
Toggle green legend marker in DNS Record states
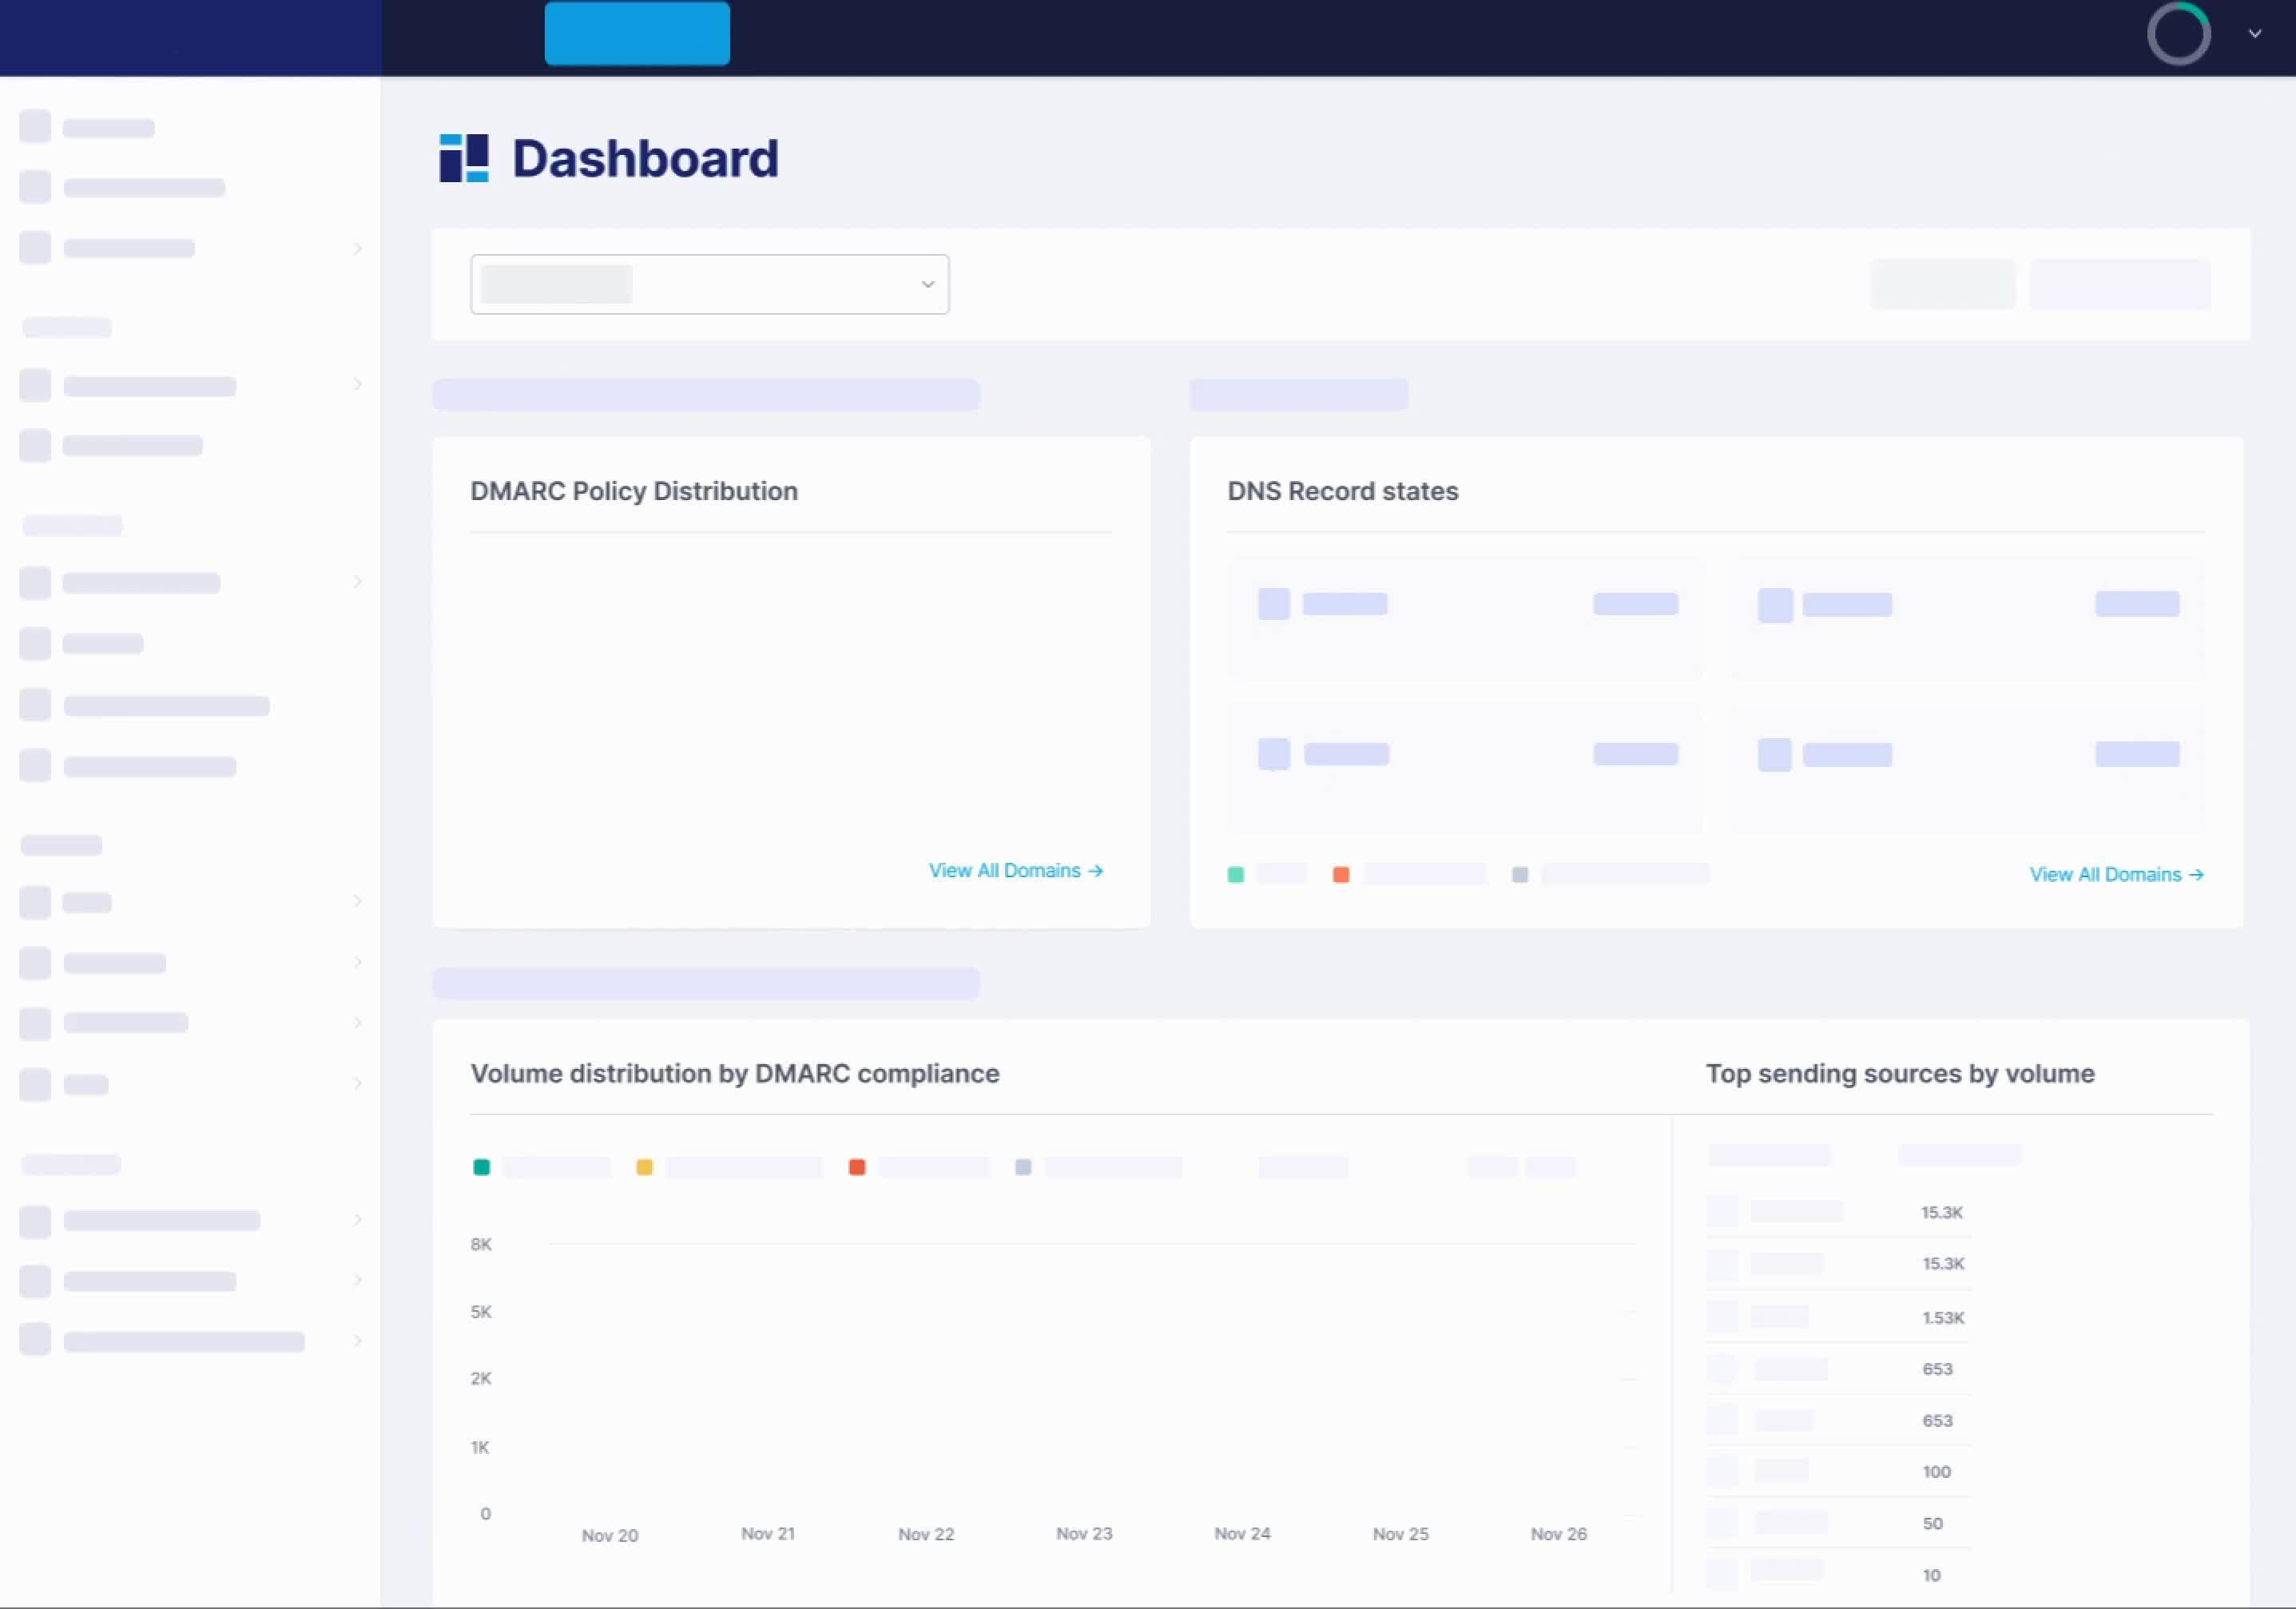tap(1236, 875)
